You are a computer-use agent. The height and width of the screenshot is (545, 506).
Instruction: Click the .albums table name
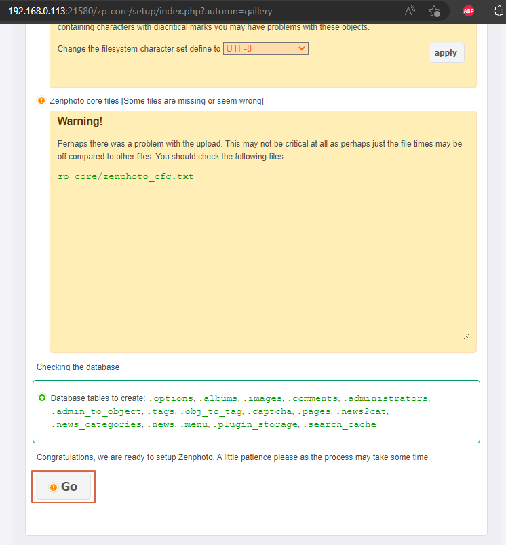(218, 398)
